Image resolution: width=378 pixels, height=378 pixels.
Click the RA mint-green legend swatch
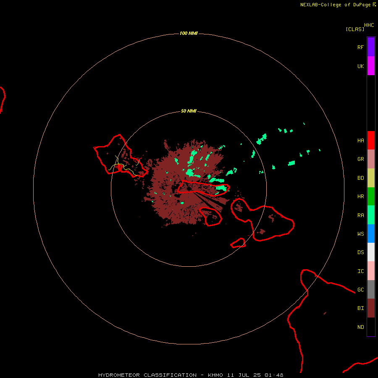coord(371,215)
